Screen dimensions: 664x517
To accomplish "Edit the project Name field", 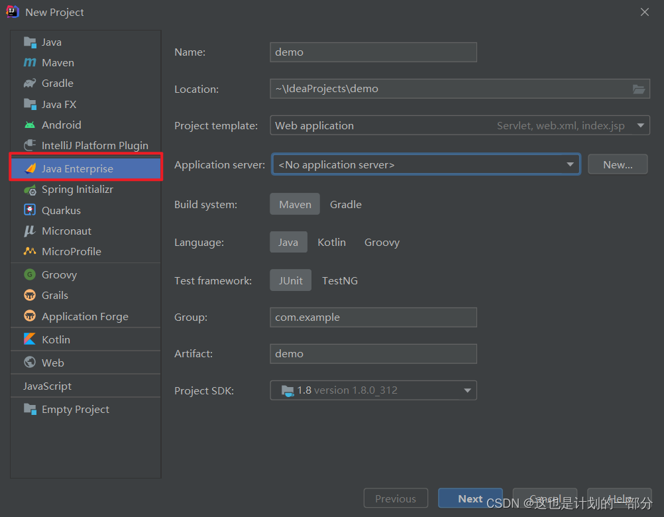I will click(373, 52).
